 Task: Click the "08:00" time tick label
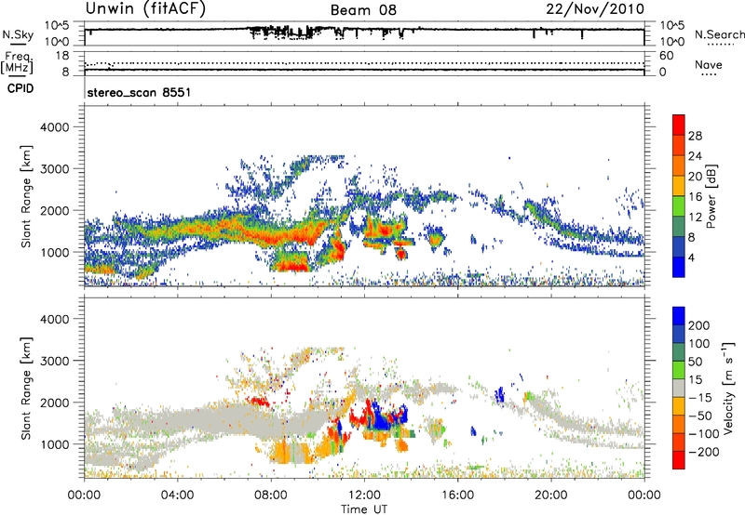click(x=271, y=495)
